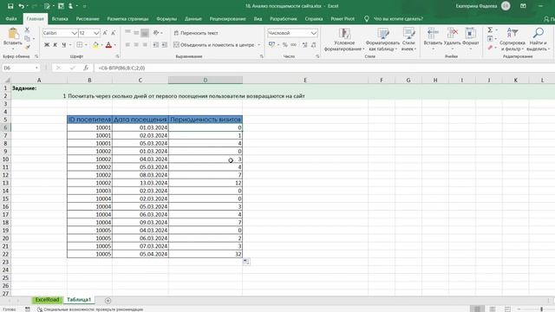Toggle underline (Ч) formatting
Image resolution: width=555 pixels, height=312 pixels.
coord(63,45)
